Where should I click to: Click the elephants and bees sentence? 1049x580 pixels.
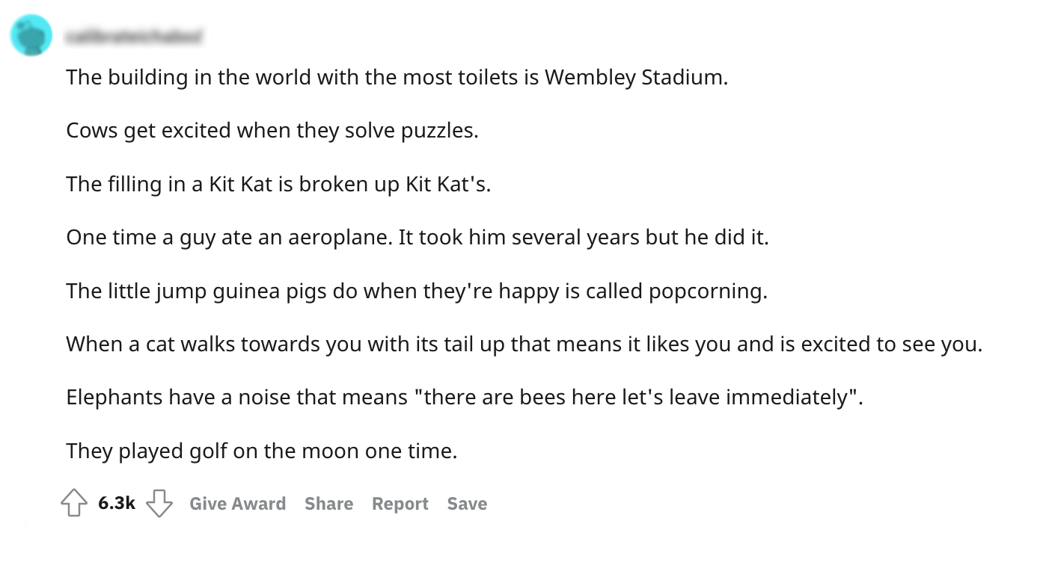coord(464,397)
